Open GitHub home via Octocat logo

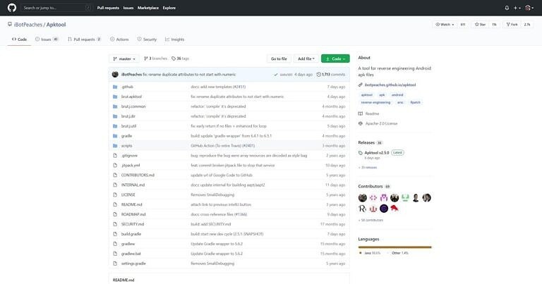point(12,8)
